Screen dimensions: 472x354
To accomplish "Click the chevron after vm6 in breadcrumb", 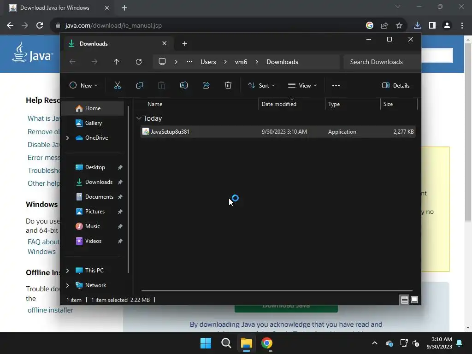I will point(257,62).
